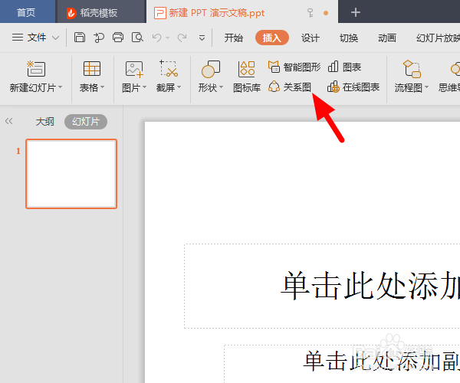Click the export to PDF icon
Image resolution: width=460 pixels, height=383 pixels.
[99, 38]
